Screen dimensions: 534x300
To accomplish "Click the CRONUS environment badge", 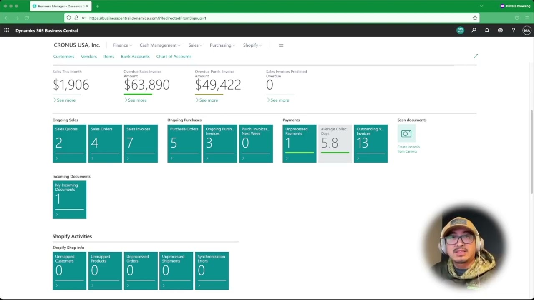I will [460, 30].
